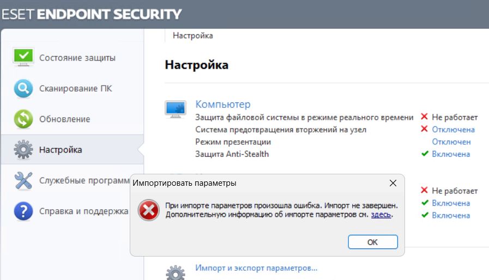
Task: Open Справка и поддержка section
Action: click(83, 211)
